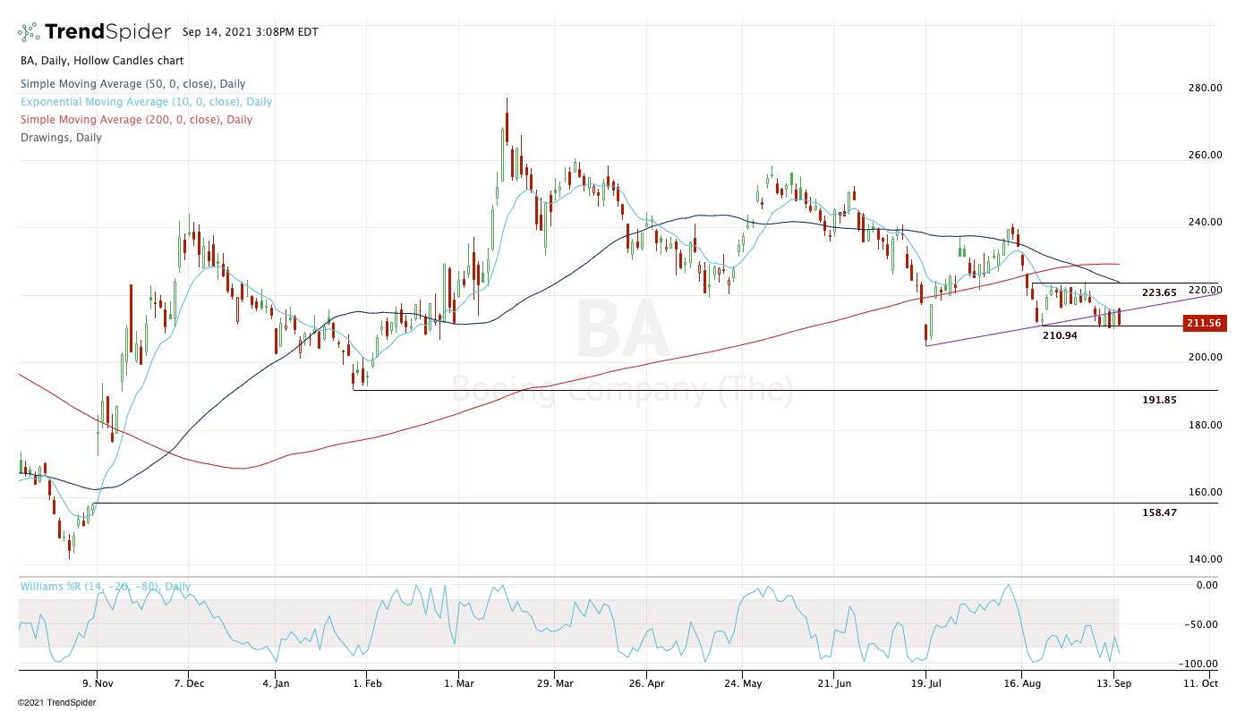Click the 260.00 price axis label
Screen dimensions: 1245x711
click(1206, 155)
